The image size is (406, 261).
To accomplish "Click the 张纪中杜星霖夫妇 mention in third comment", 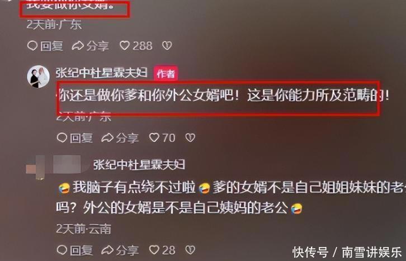I will click(139, 165).
